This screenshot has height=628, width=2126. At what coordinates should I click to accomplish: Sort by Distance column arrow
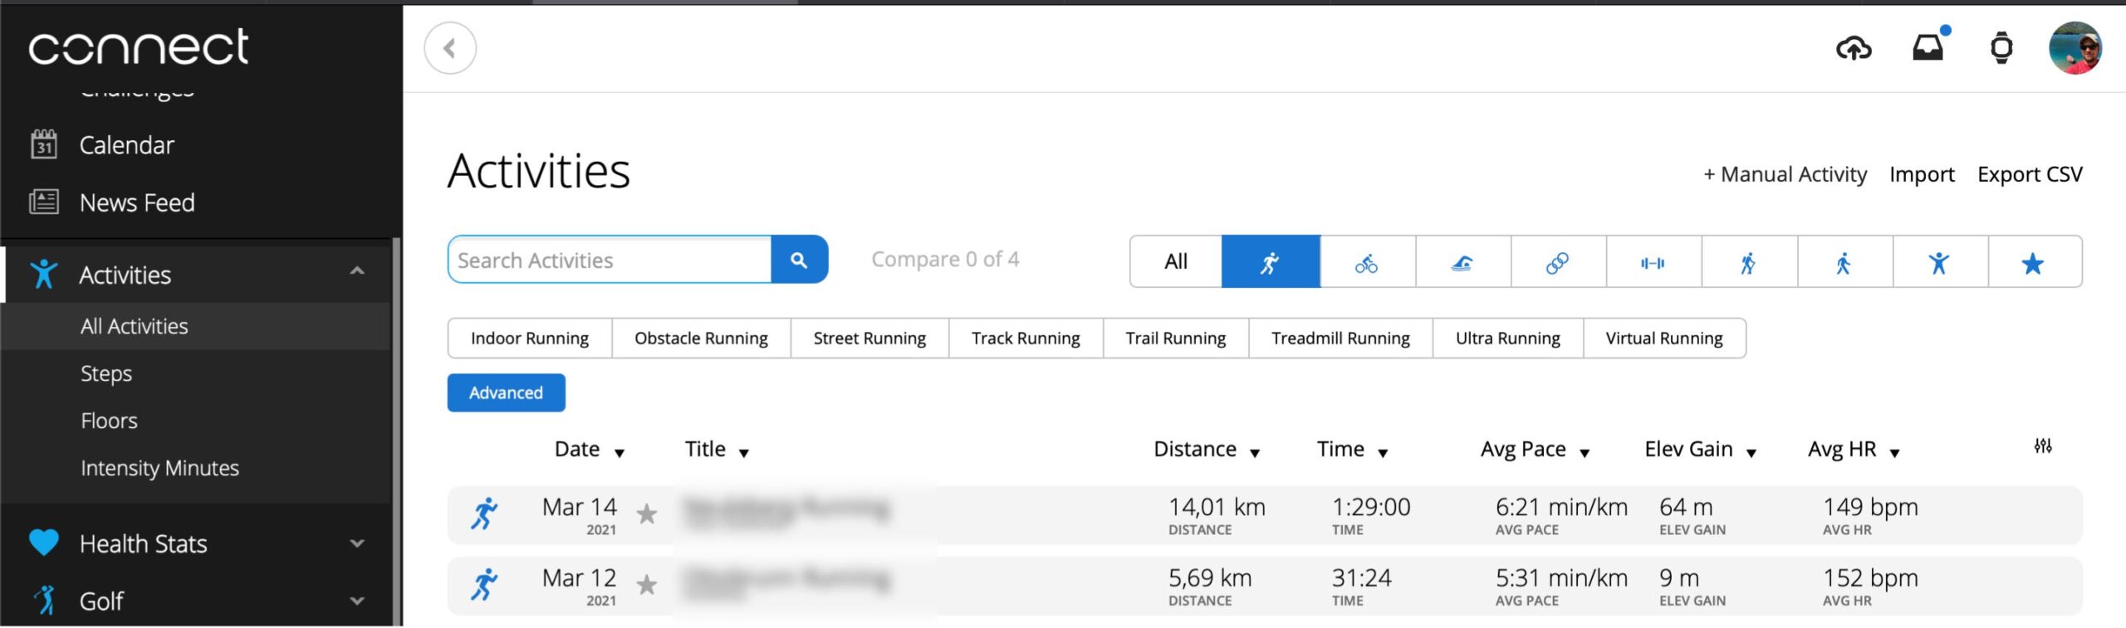[1255, 453]
